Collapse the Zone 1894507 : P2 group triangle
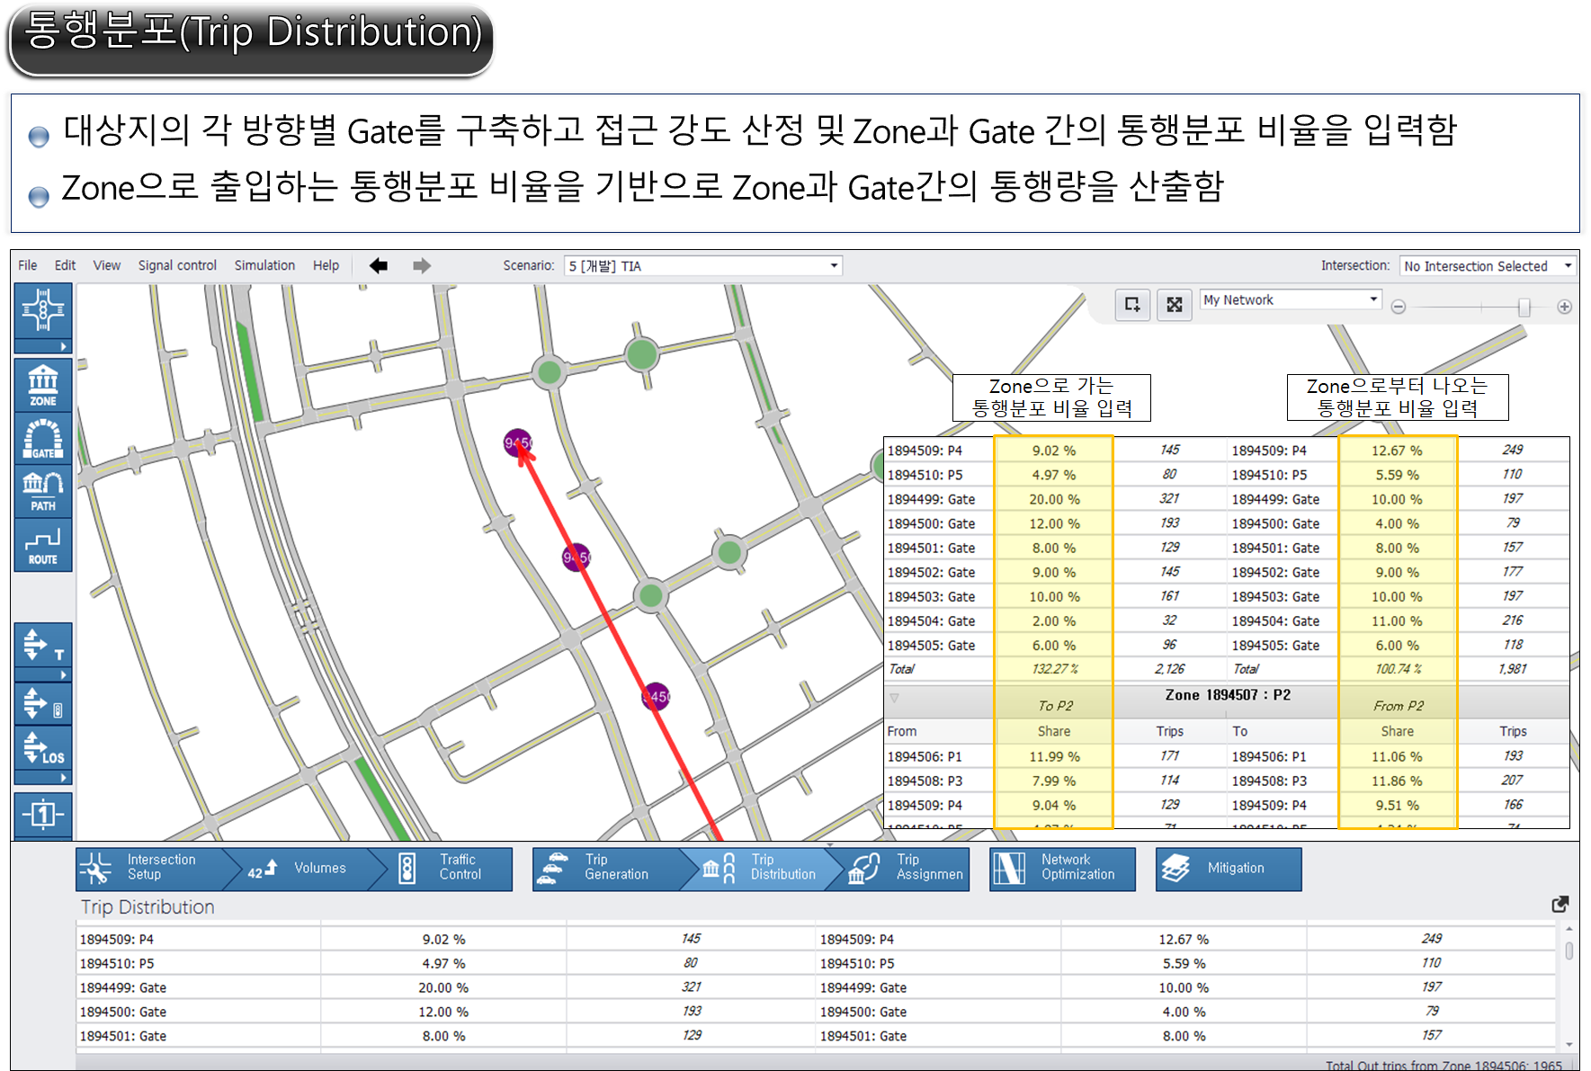The width and height of the screenshot is (1591, 1071). [x=894, y=697]
